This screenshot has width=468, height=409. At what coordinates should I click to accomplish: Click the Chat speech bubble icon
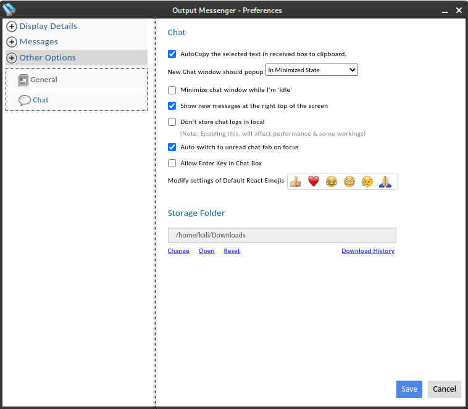[25, 100]
